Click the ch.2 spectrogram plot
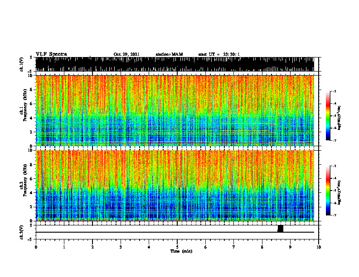The height and width of the screenshot is (277, 359). [x=175, y=186]
